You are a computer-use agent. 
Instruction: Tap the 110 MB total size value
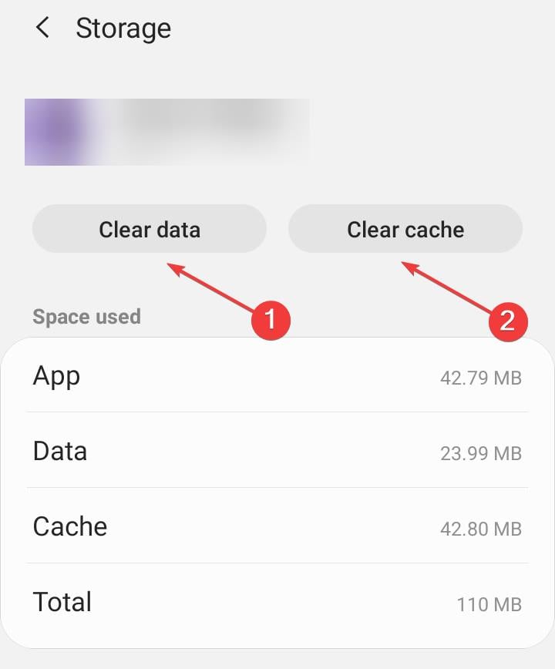click(x=489, y=604)
